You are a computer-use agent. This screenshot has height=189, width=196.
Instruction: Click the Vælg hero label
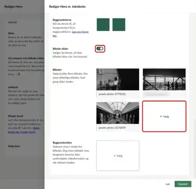[x=14, y=146]
